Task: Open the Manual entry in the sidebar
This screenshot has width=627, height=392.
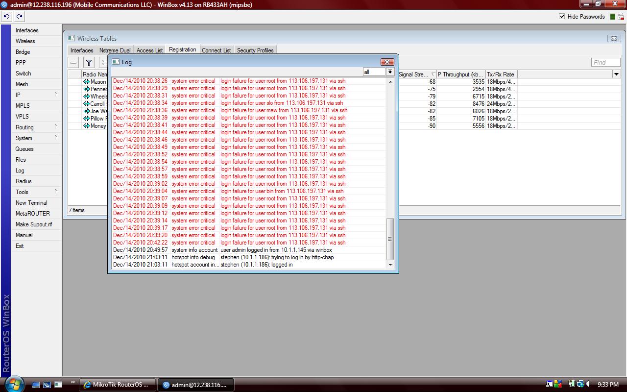Action: pyautogui.click(x=24, y=235)
